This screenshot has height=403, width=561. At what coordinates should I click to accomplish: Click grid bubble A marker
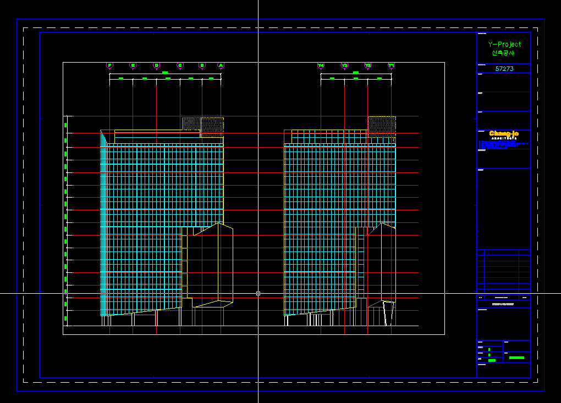(x=221, y=65)
